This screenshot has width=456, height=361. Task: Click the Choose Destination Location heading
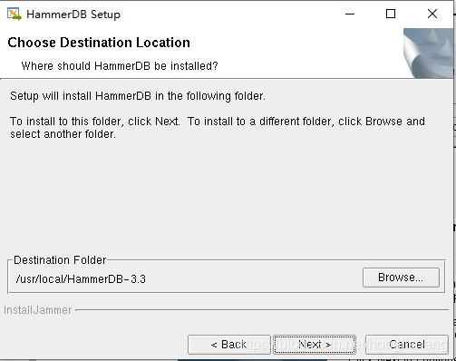click(x=99, y=43)
